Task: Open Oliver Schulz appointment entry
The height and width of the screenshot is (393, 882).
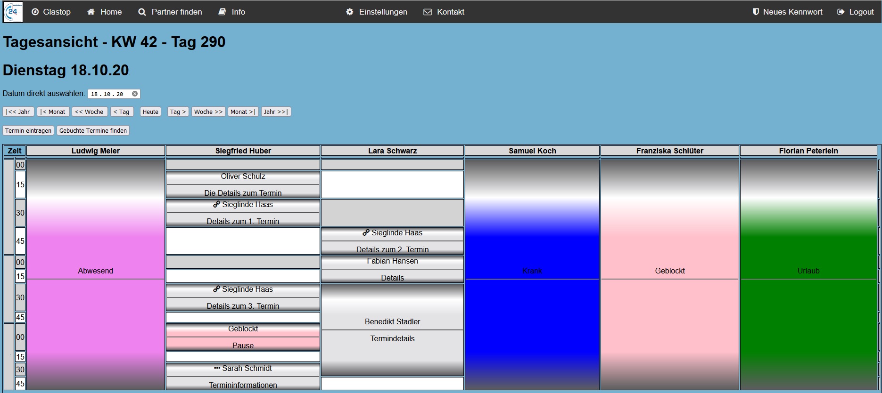Action: tap(243, 176)
